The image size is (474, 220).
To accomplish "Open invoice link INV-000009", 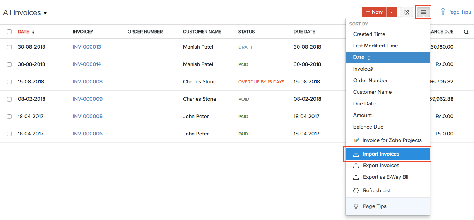I will 87,99.
